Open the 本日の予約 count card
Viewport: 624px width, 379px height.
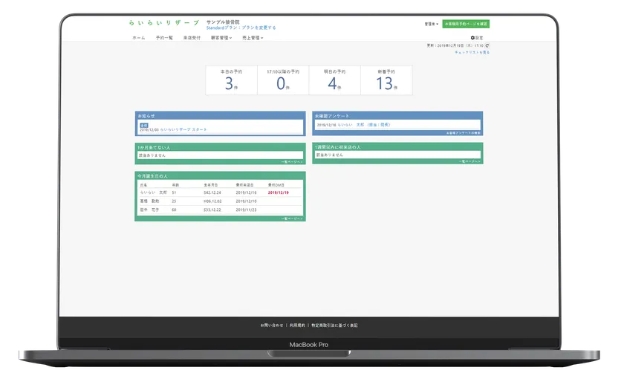tap(231, 80)
